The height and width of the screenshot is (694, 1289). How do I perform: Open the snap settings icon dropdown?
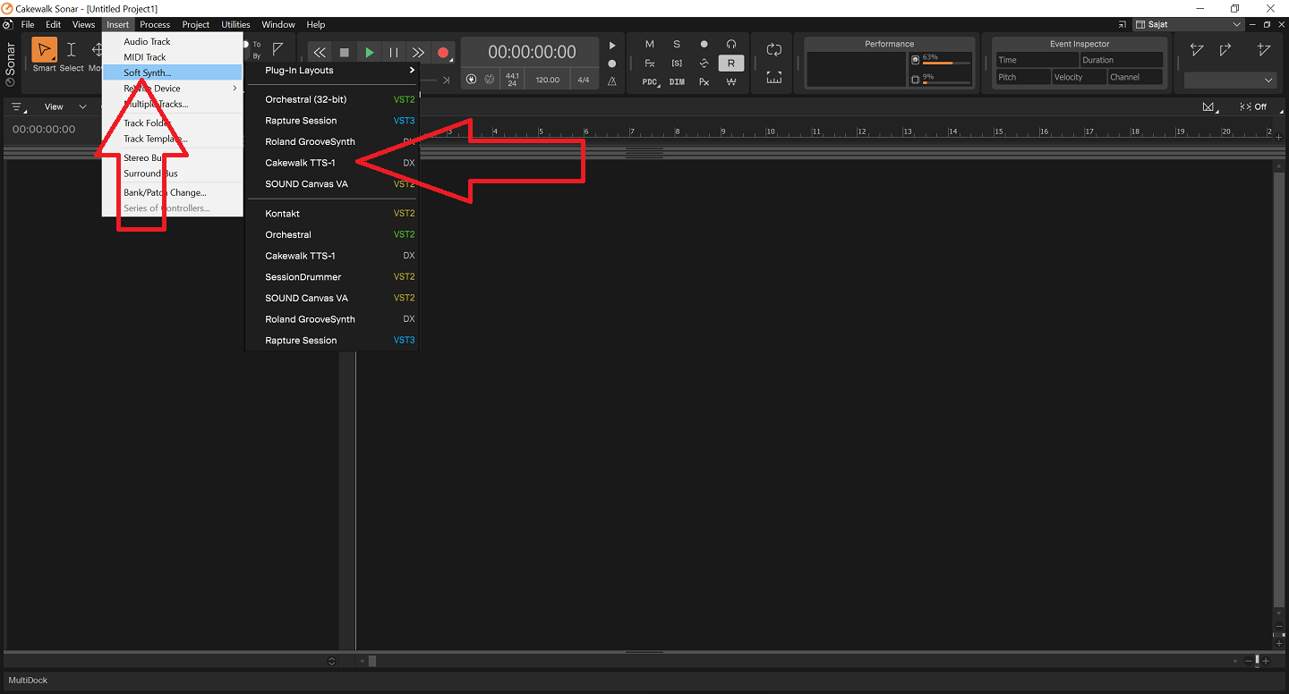tap(1210, 106)
